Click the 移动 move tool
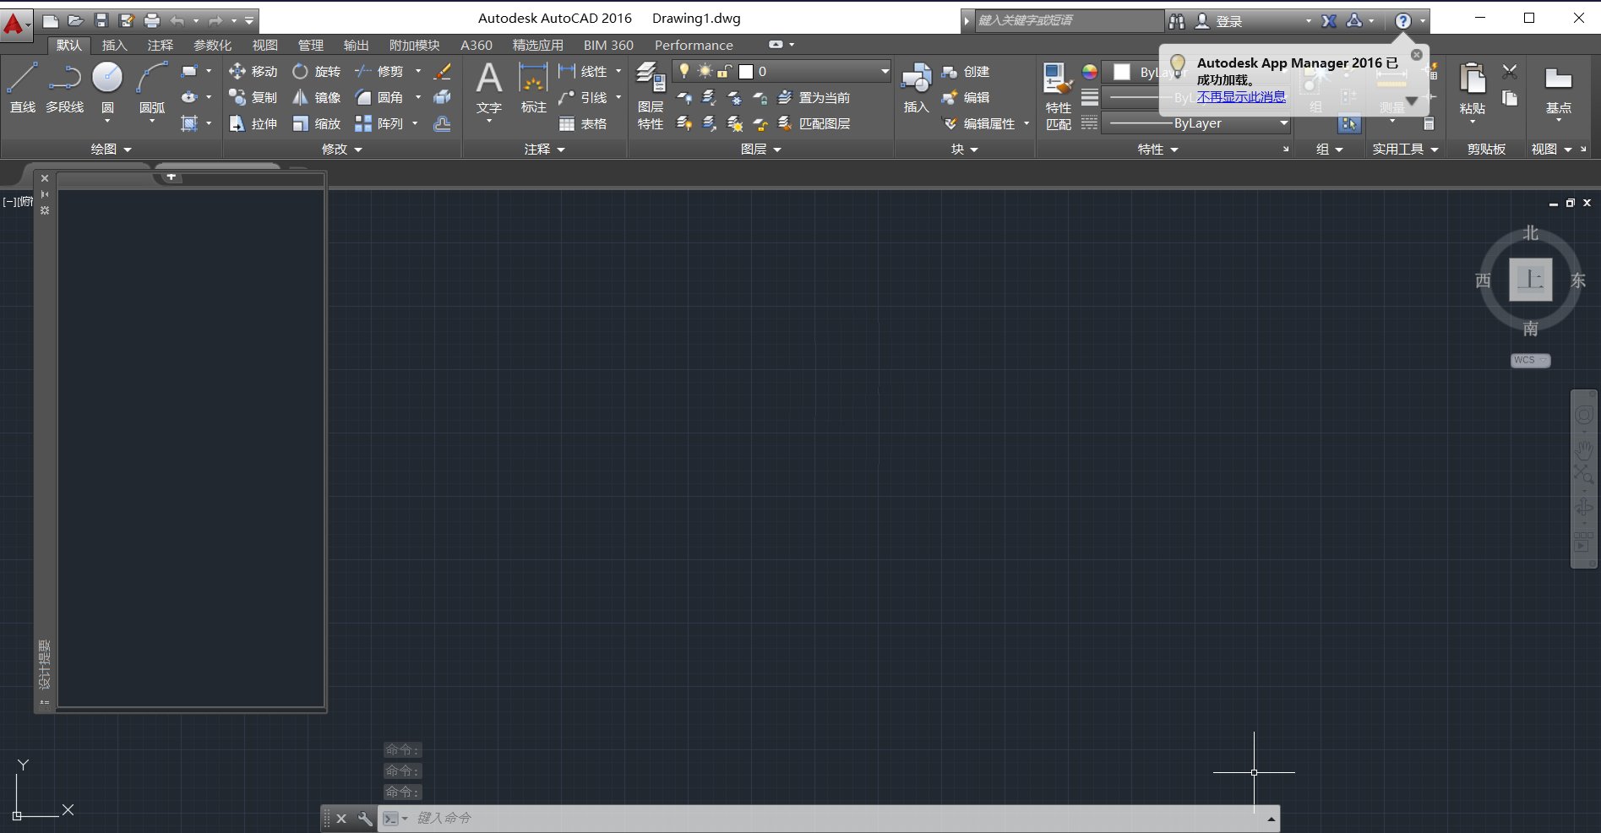 [253, 72]
